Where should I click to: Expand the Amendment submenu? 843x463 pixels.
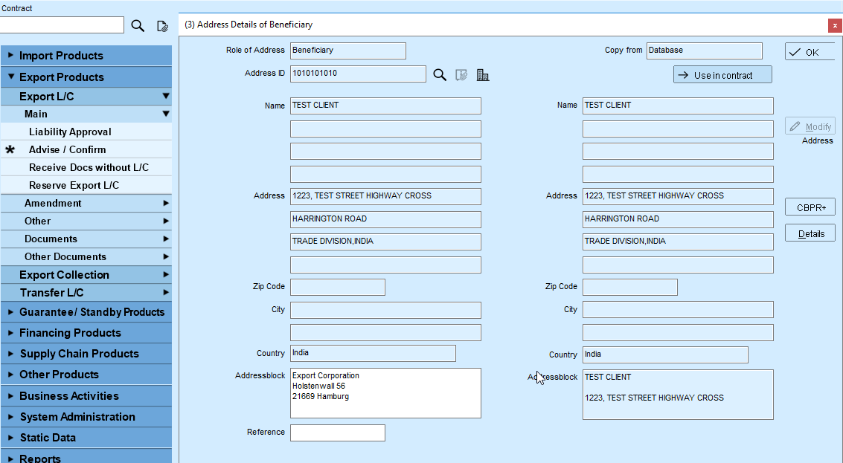[x=86, y=203]
